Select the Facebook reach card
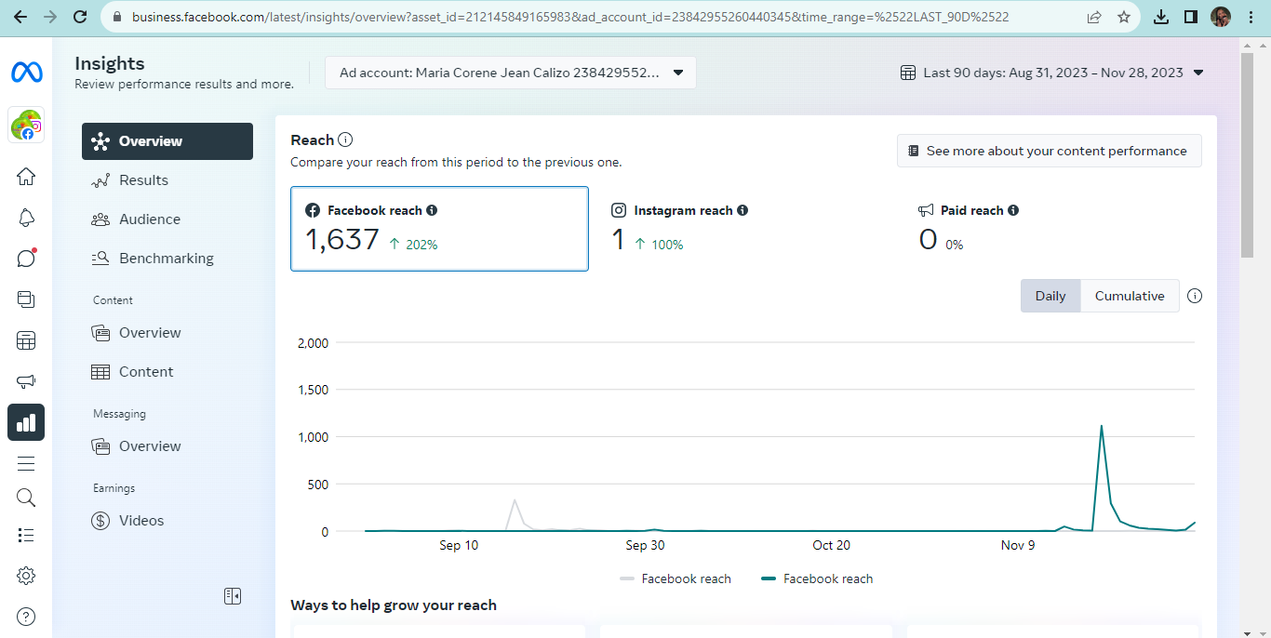Viewport: 1271px width, 638px height. (439, 229)
